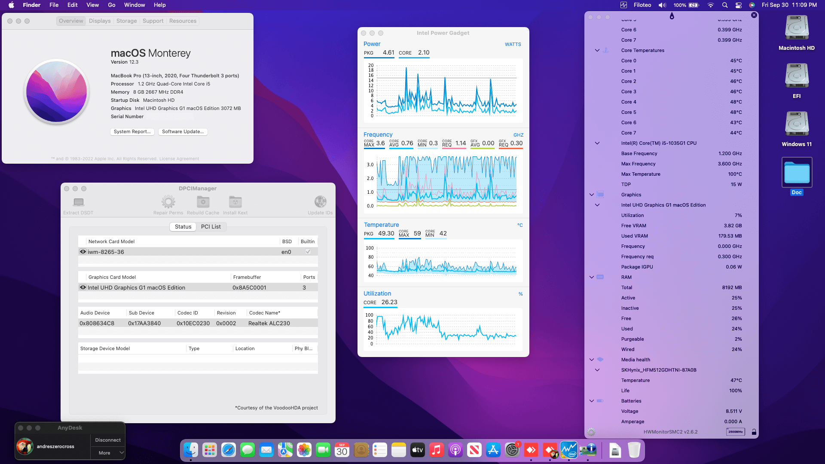825x464 pixels.
Task: Open Control Center from the menu bar
Action: 739,5
